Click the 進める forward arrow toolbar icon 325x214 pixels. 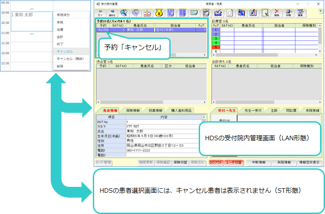point(113,12)
